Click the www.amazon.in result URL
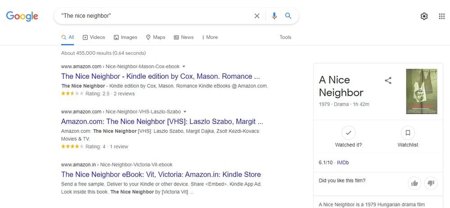The image size is (450, 208). pyautogui.click(x=117, y=165)
